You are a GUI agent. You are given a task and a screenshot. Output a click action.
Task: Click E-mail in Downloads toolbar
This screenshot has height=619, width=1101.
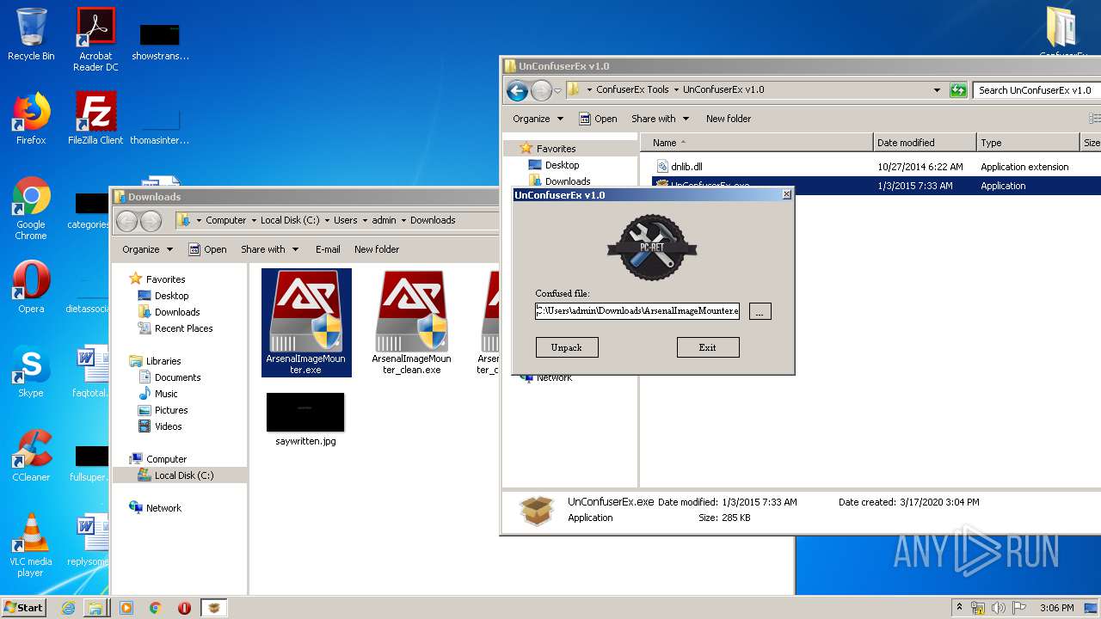(x=328, y=249)
